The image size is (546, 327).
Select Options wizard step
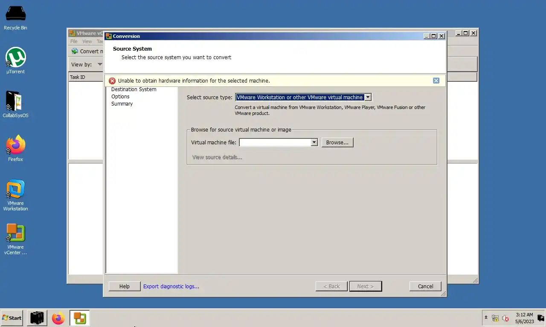click(x=120, y=97)
